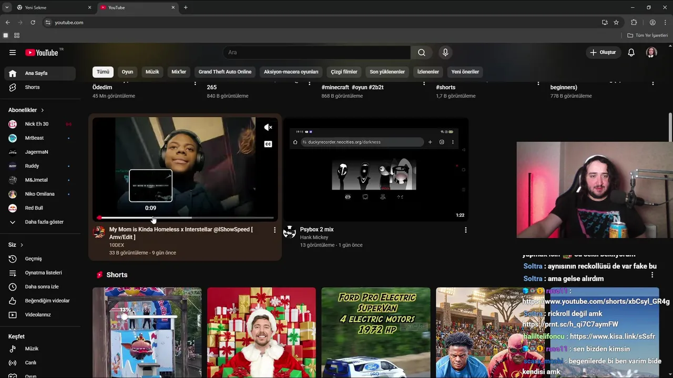This screenshot has width=673, height=378.
Task: Select the İzlenenler chip
Action: [428, 72]
